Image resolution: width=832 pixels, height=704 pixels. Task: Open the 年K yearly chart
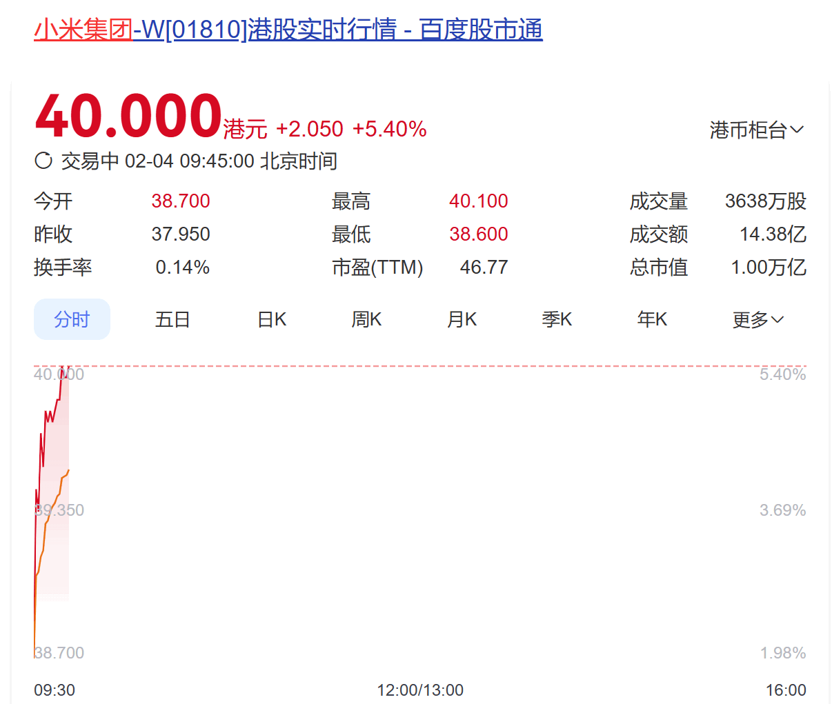click(x=652, y=319)
